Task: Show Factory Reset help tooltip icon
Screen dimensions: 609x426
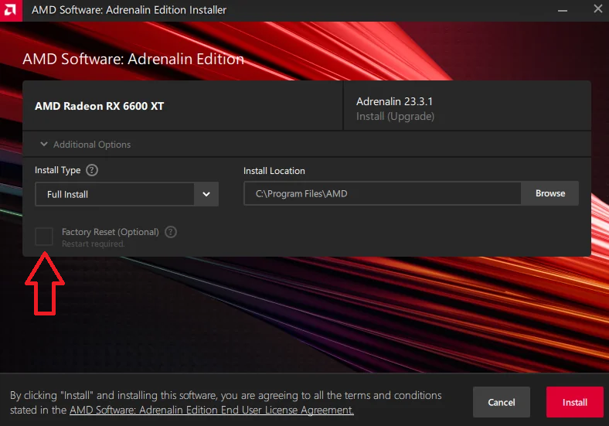Action: coord(171,232)
